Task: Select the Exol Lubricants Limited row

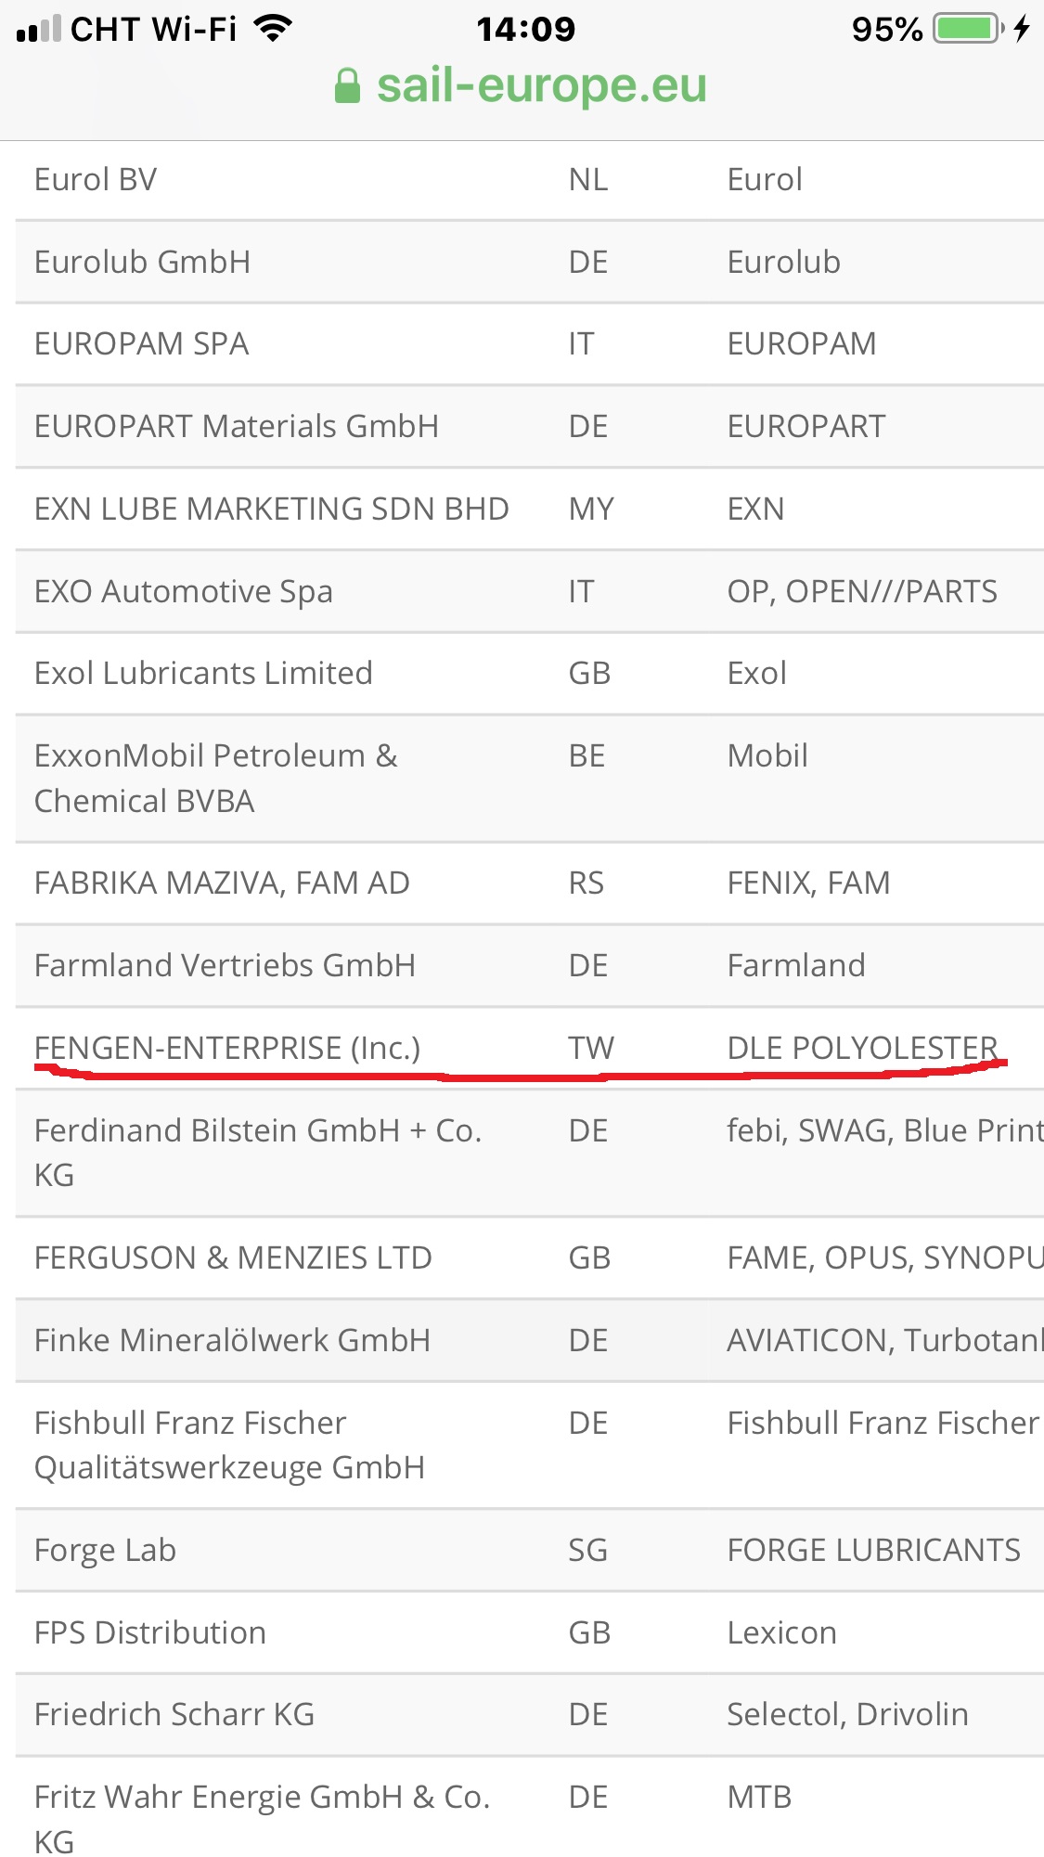Action: pos(530,674)
